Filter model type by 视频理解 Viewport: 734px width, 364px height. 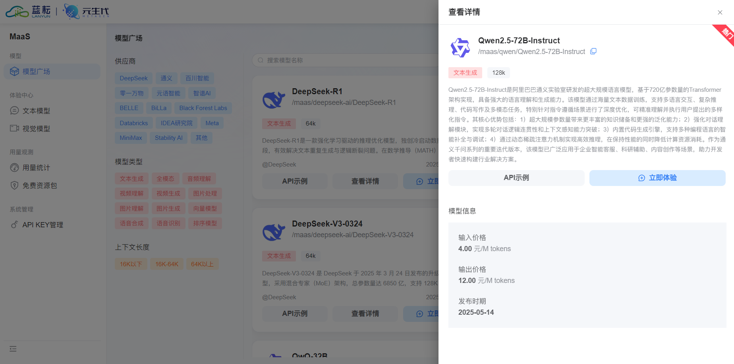(131, 194)
